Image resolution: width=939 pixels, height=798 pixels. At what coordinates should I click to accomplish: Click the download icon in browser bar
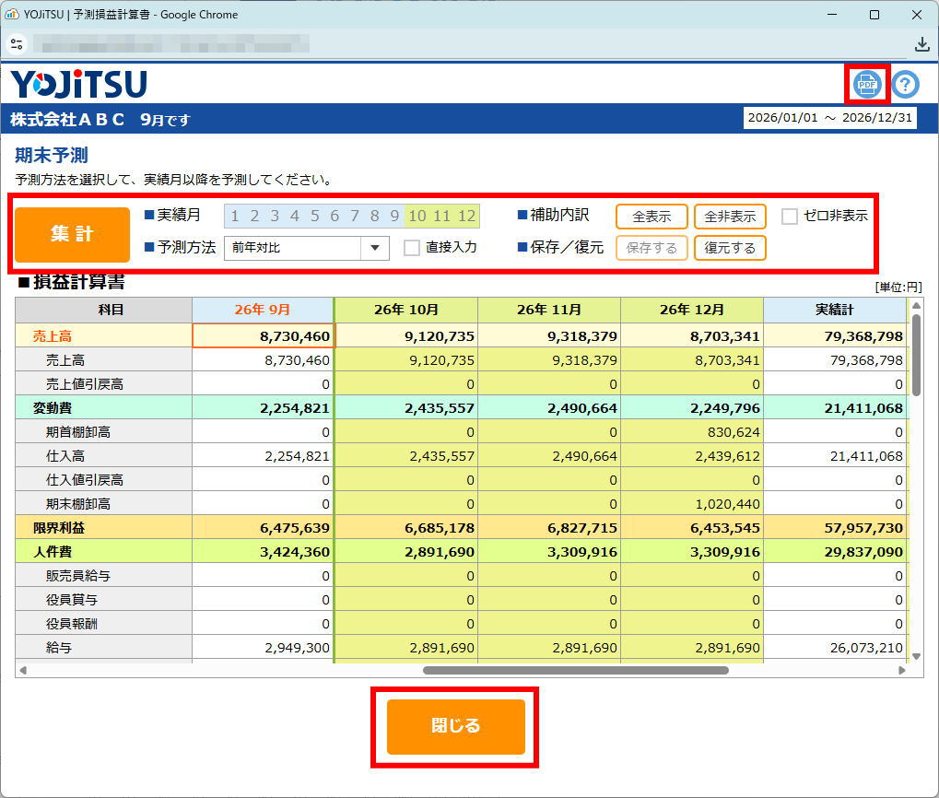[x=921, y=44]
